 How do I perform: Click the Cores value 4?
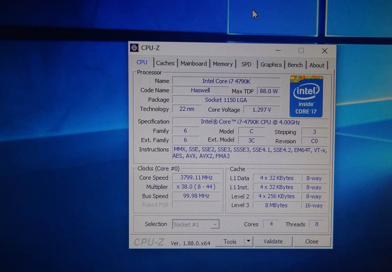point(271,224)
